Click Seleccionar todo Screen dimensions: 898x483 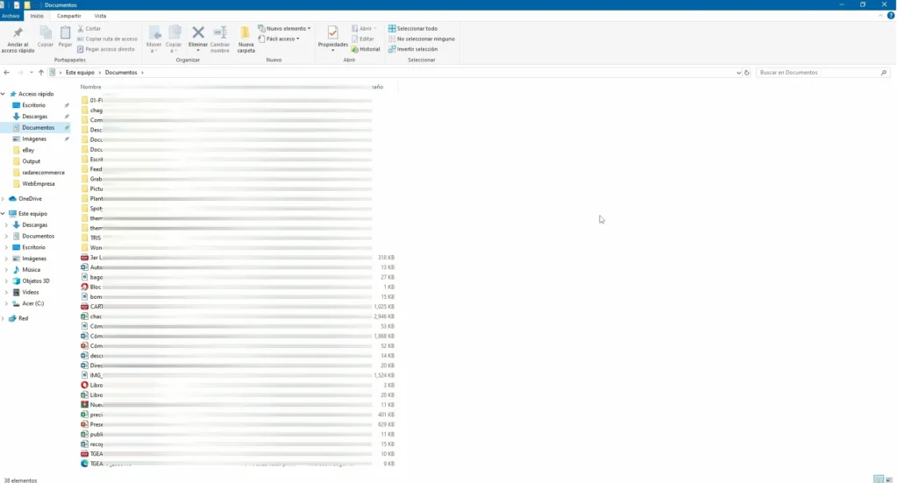pos(413,29)
